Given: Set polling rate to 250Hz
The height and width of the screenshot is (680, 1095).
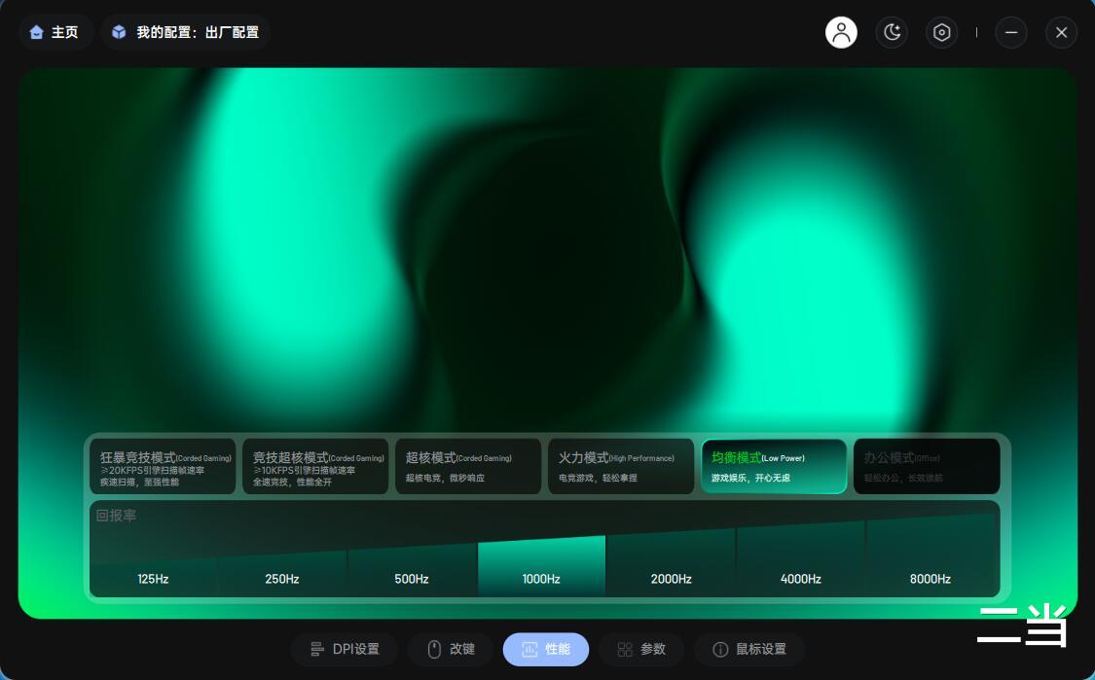Looking at the screenshot, I should point(282,578).
